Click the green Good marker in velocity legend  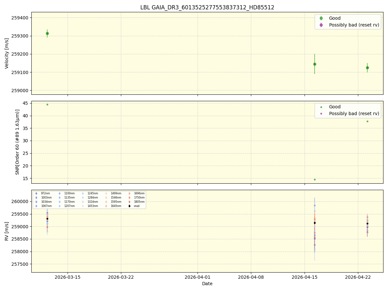[x=321, y=18]
